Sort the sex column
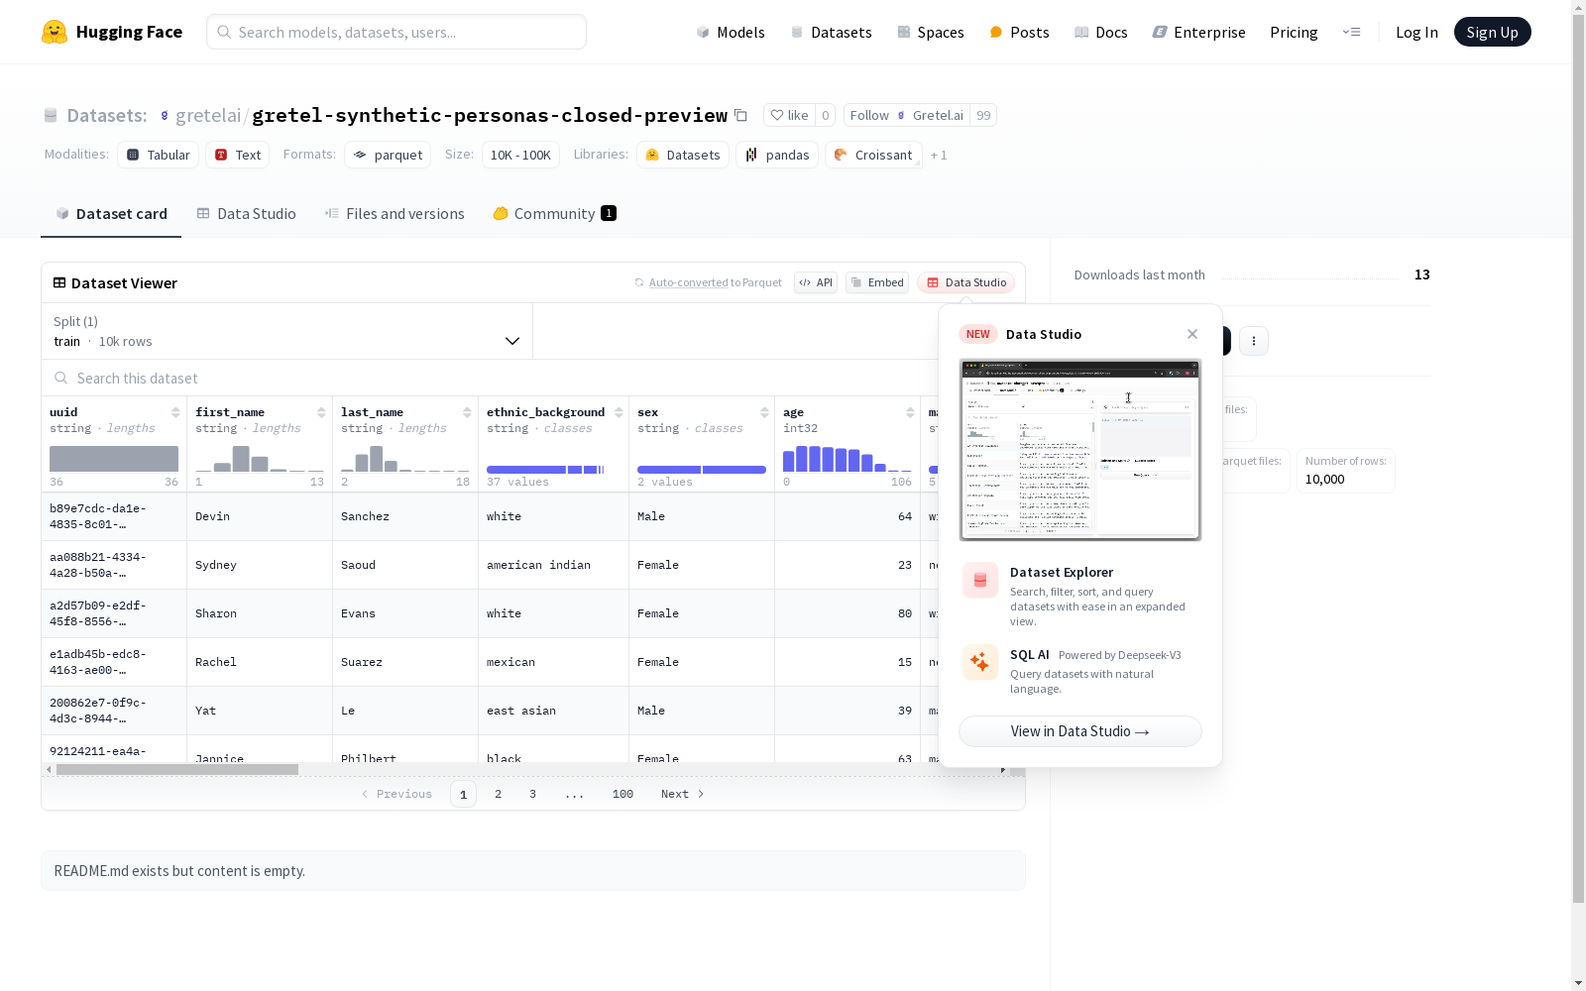The image size is (1586, 991). click(x=764, y=412)
